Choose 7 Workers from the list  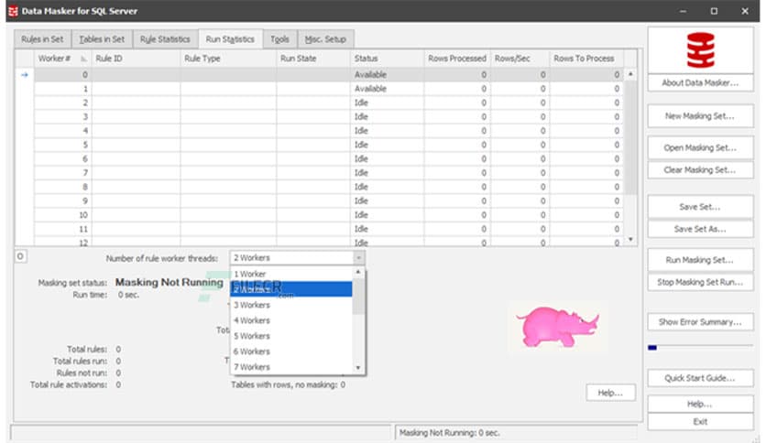[291, 367]
